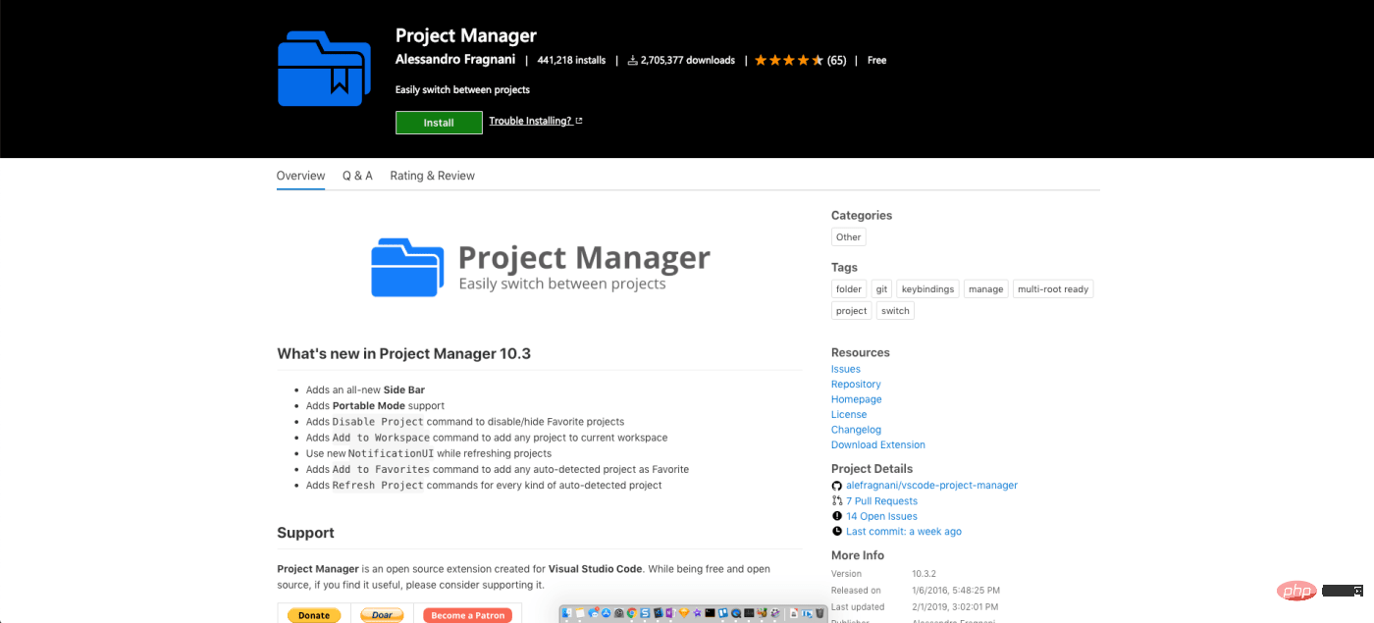Viewport: 1374px width, 623px height.
Task: Click the 441,218 installs text
Action: [571, 61]
